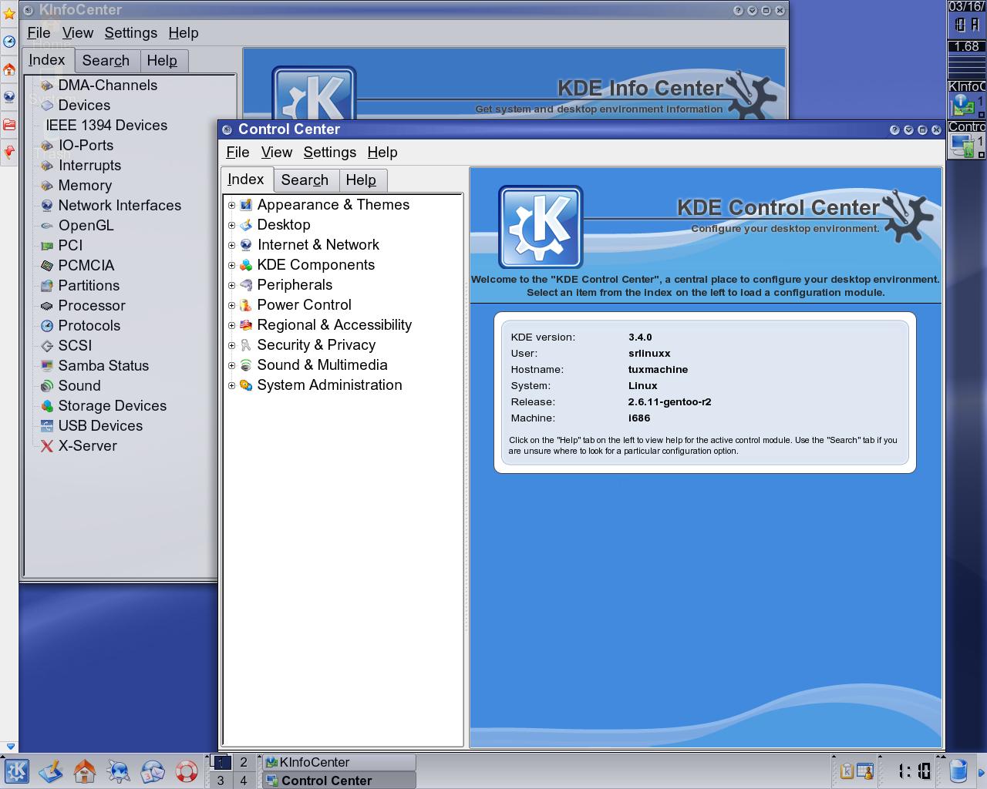Click the Regional & Accessibility icon
Viewport: 987px width, 789px height.
[x=246, y=325]
